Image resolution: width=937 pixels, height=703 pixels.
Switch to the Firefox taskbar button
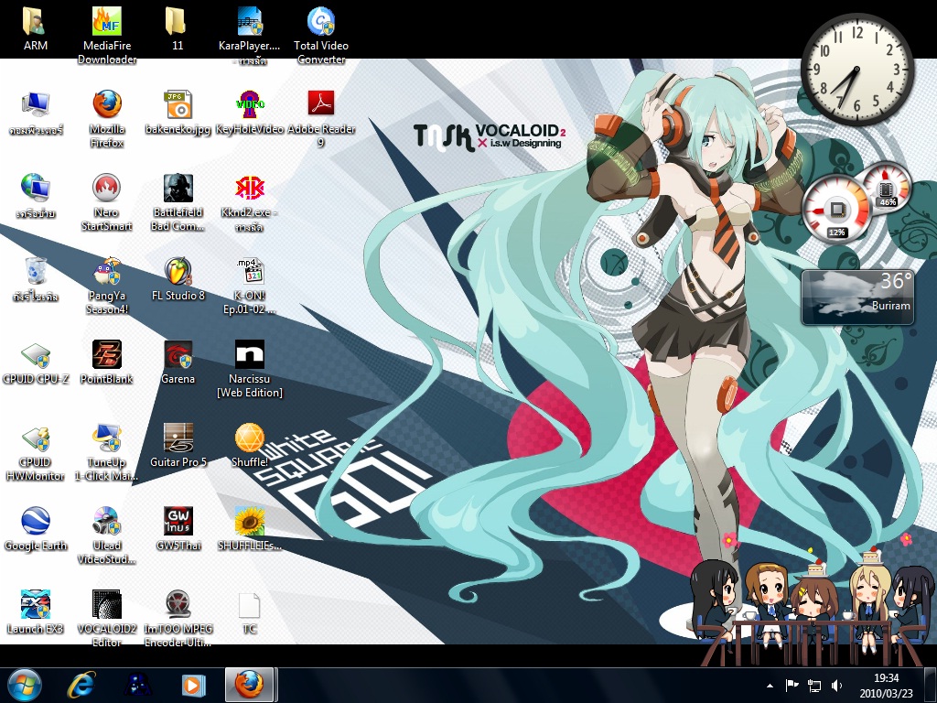pyautogui.click(x=249, y=685)
